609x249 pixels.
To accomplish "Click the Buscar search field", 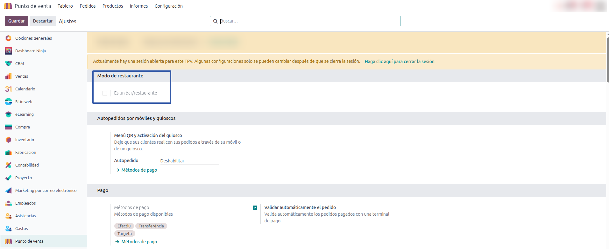I will pyautogui.click(x=309, y=21).
